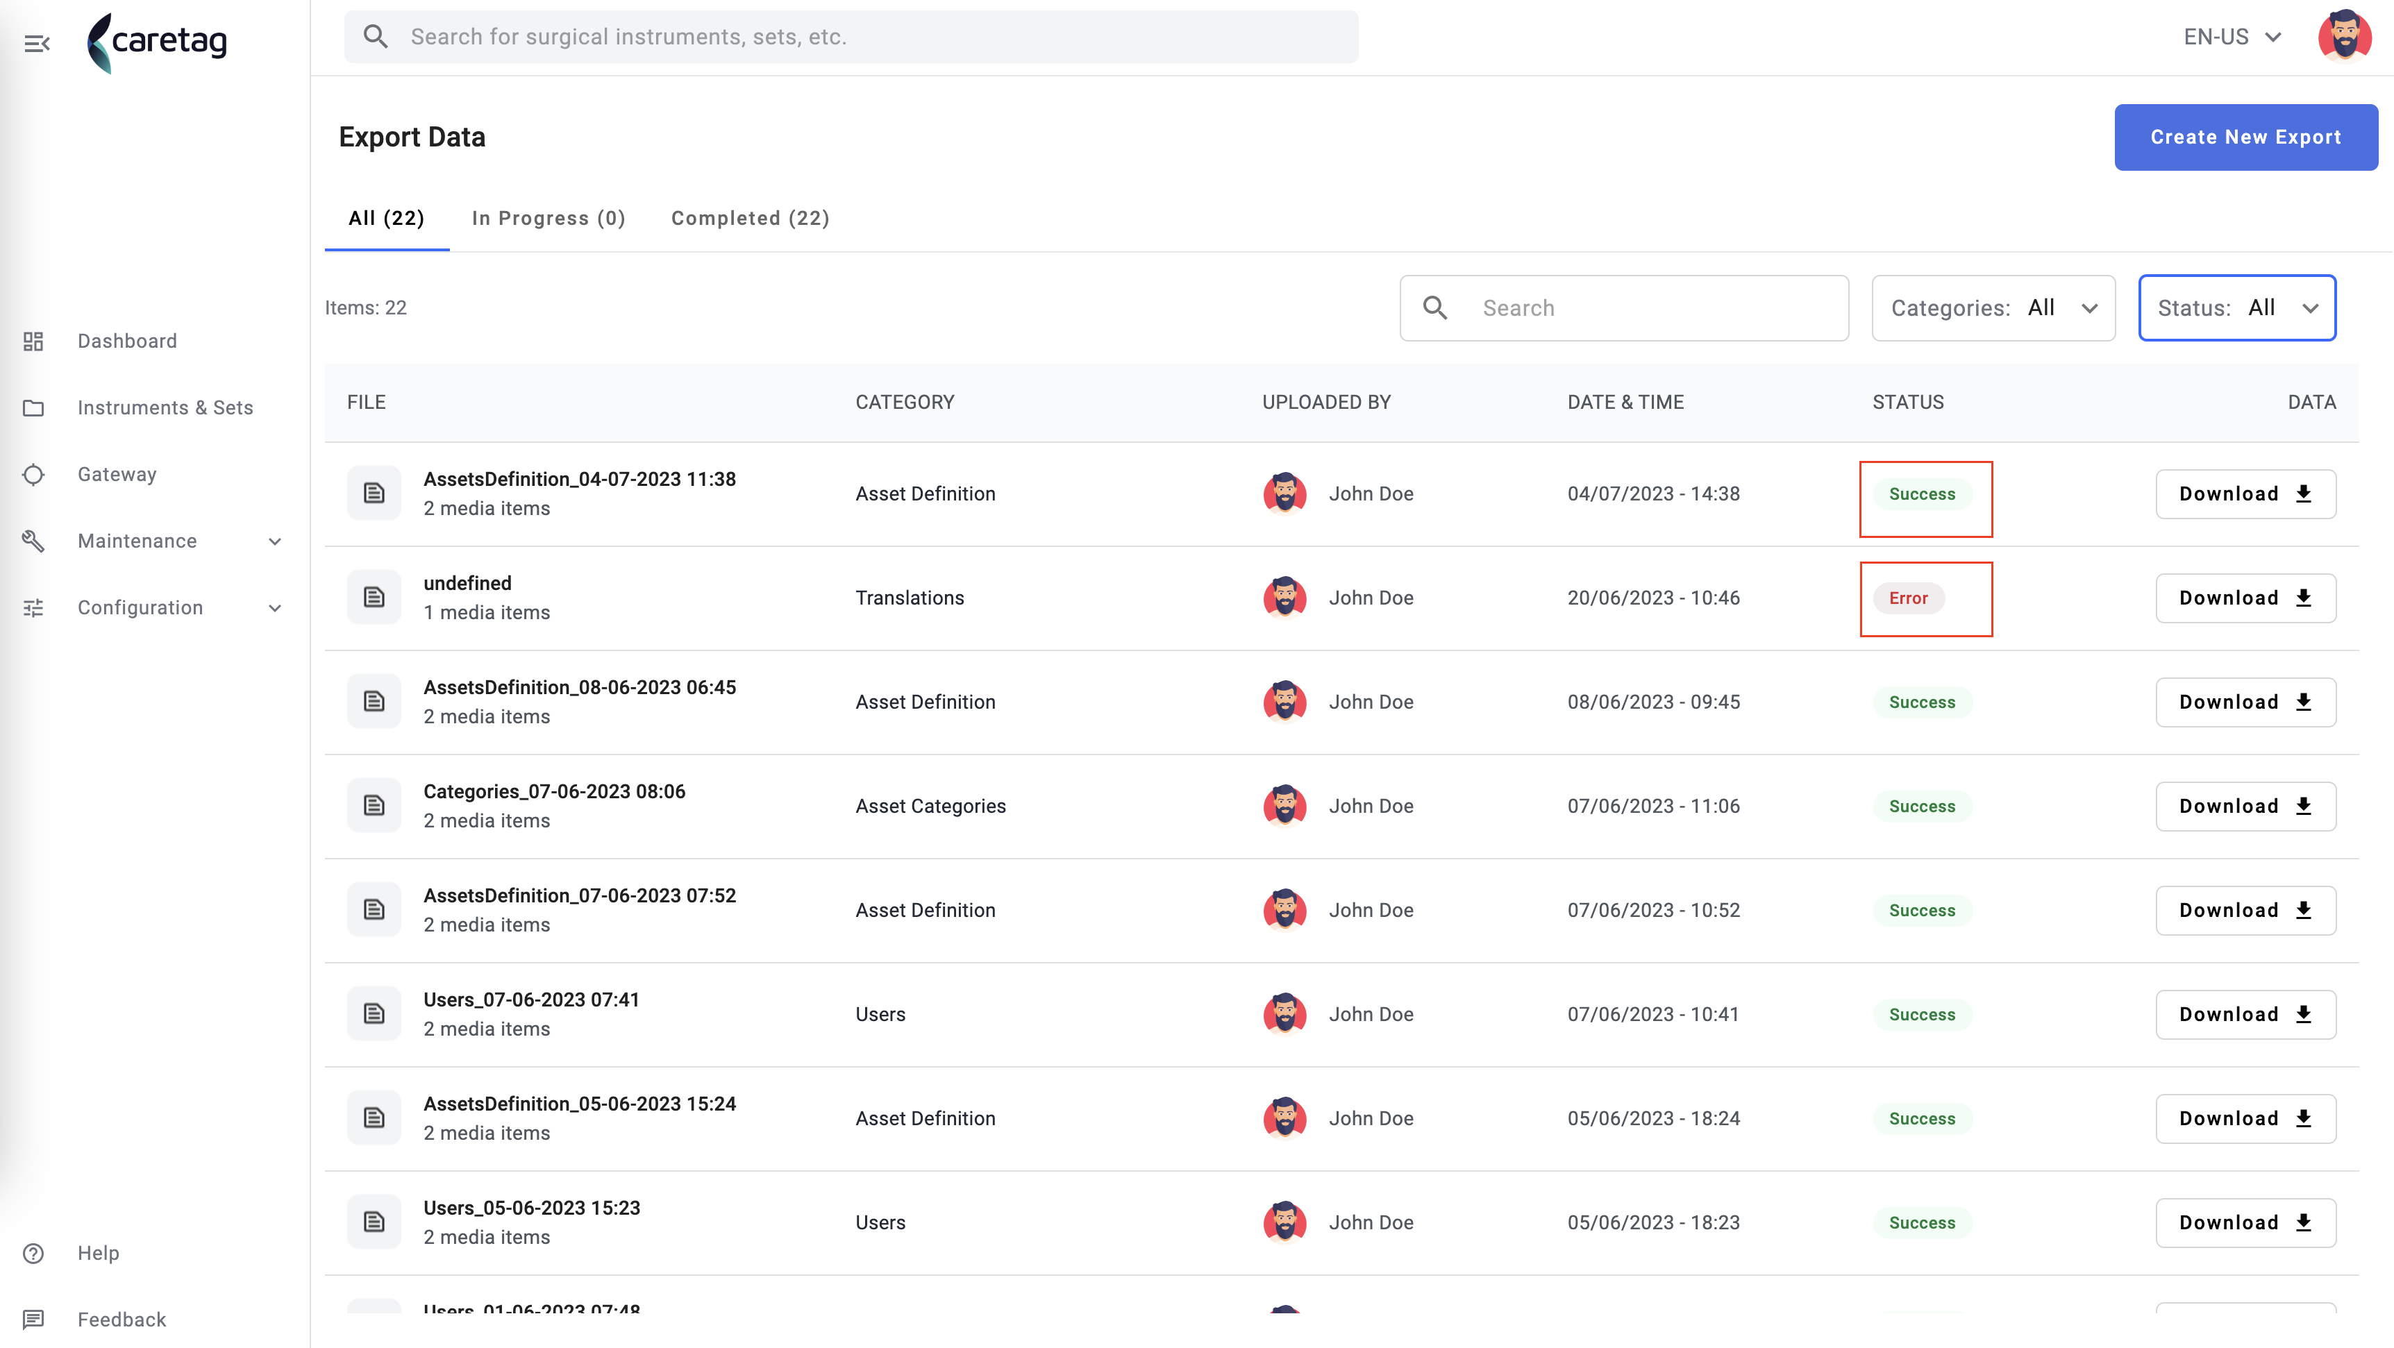Image resolution: width=2394 pixels, height=1348 pixels.
Task: Click the 20/06/2023 - 10:46 date cell
Action: (1653, 598)
